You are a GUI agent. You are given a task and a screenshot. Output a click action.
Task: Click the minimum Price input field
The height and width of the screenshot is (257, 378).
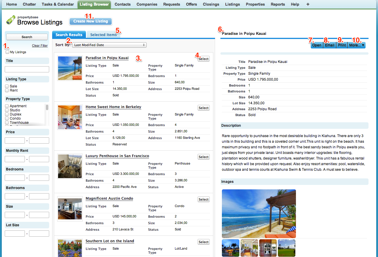click(15, 140)
